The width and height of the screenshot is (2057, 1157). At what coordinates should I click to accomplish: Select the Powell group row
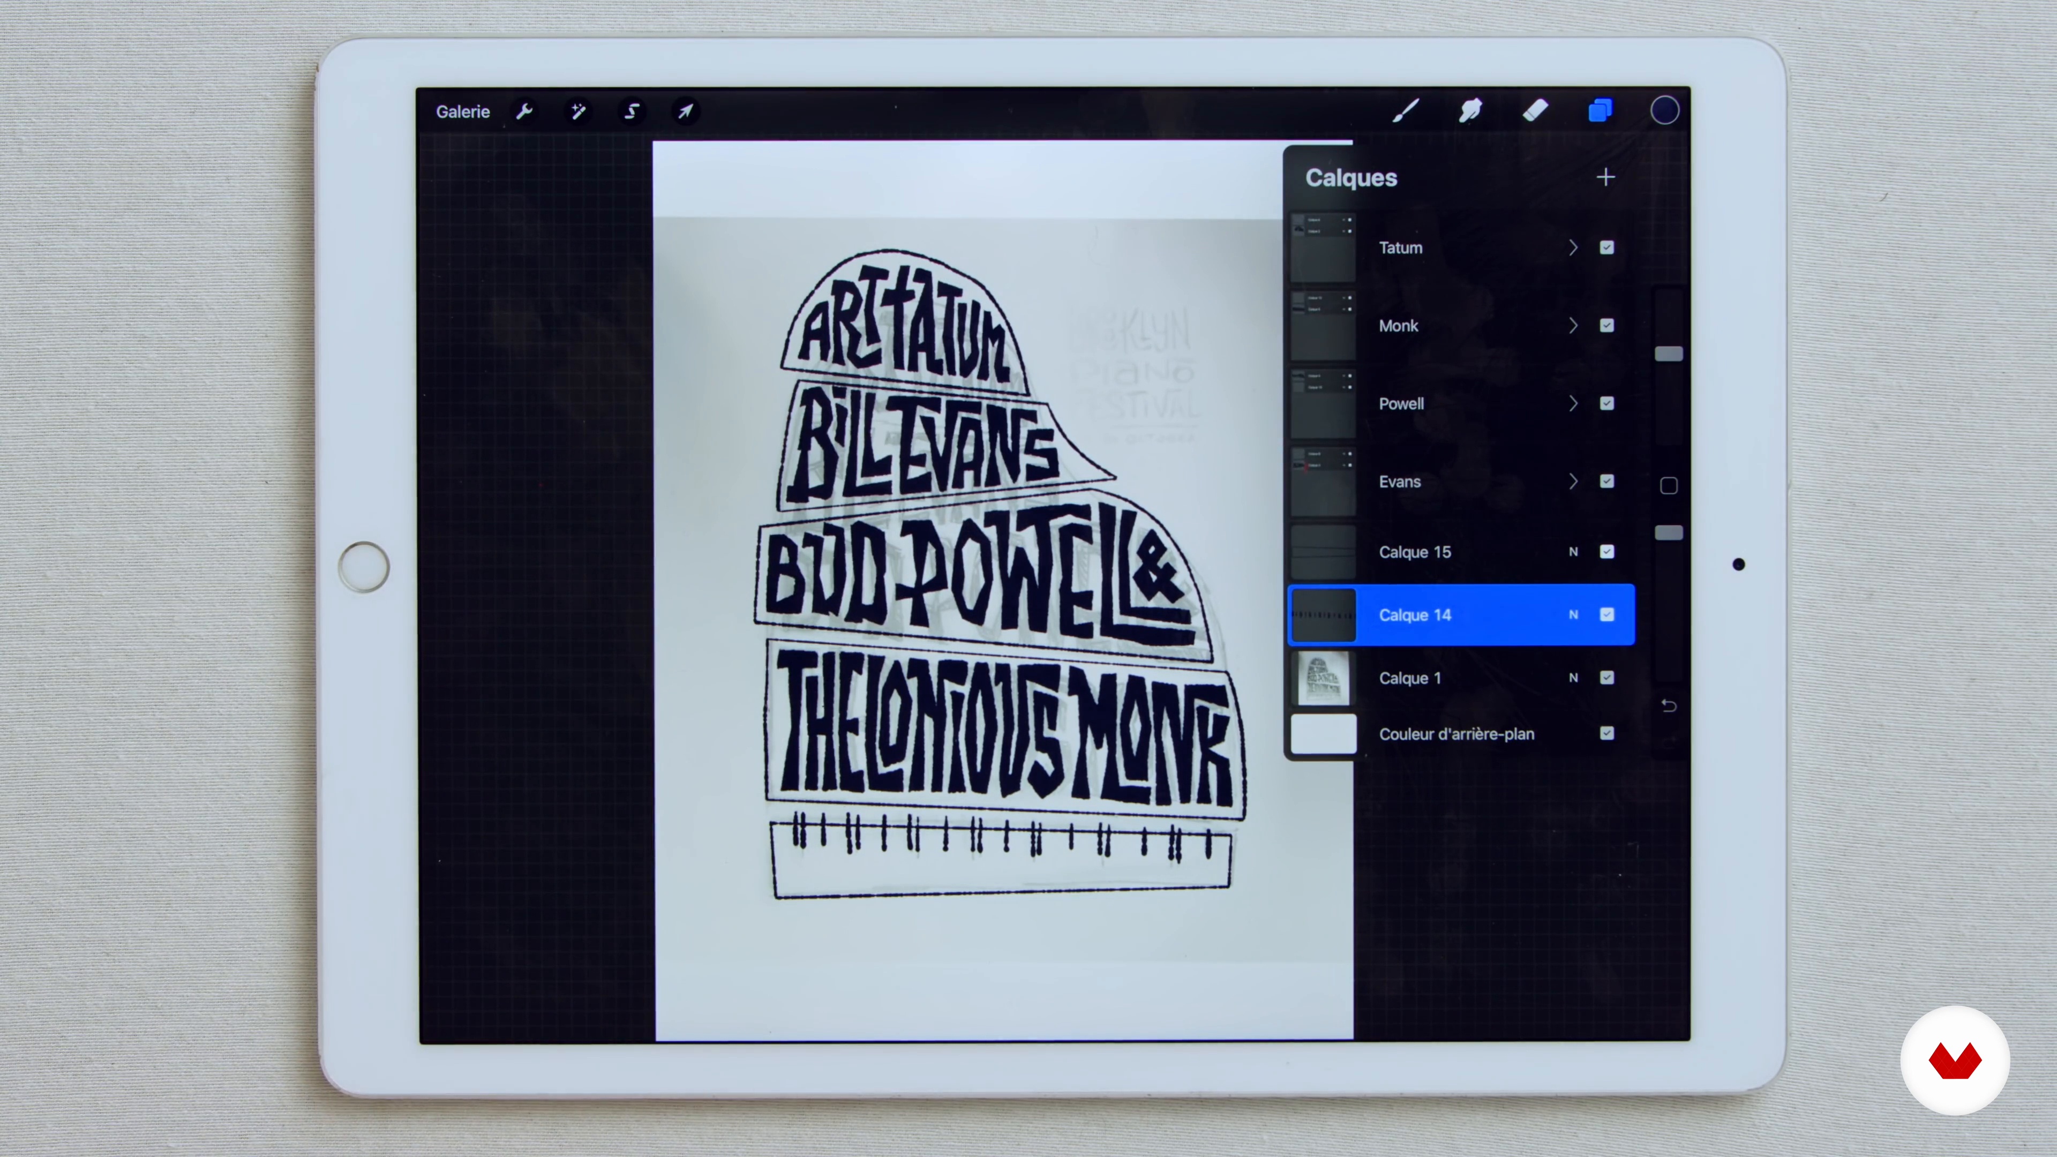point(1461,403)
